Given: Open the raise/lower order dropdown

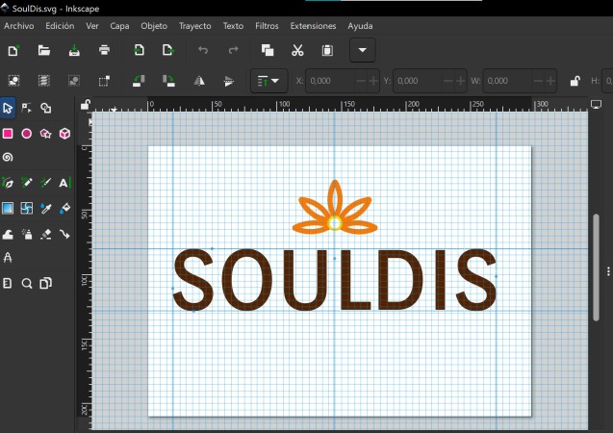Looking at the screenshot, I should (x=268, y=81).
